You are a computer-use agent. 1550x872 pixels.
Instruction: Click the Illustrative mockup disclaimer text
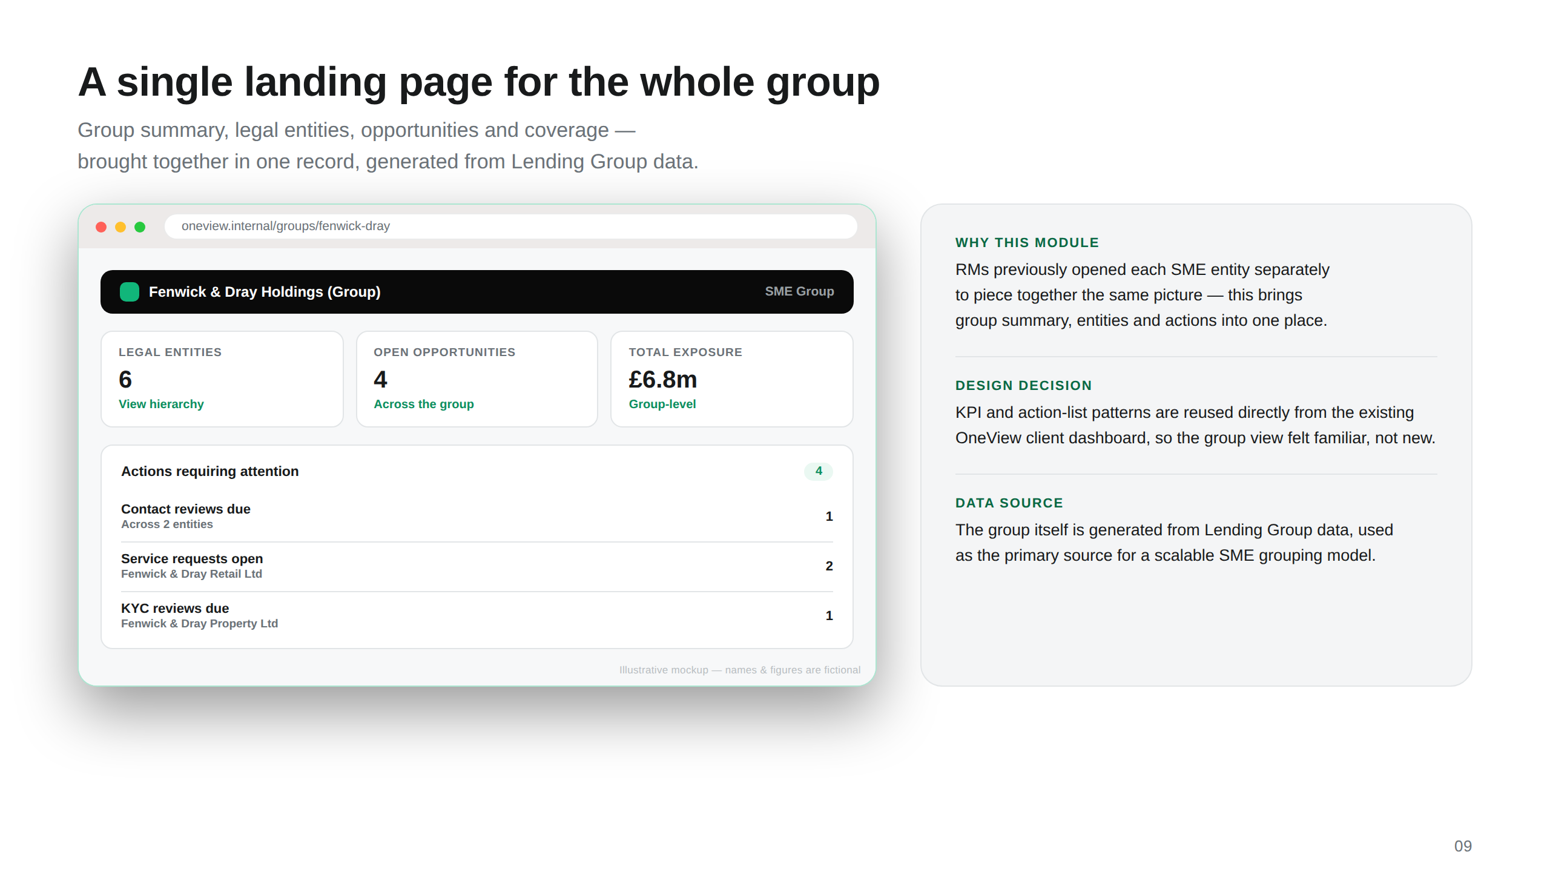coord(739,670)
